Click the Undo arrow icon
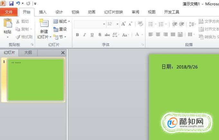This screenshot has height=140, width=219. (x=18, y=3)
